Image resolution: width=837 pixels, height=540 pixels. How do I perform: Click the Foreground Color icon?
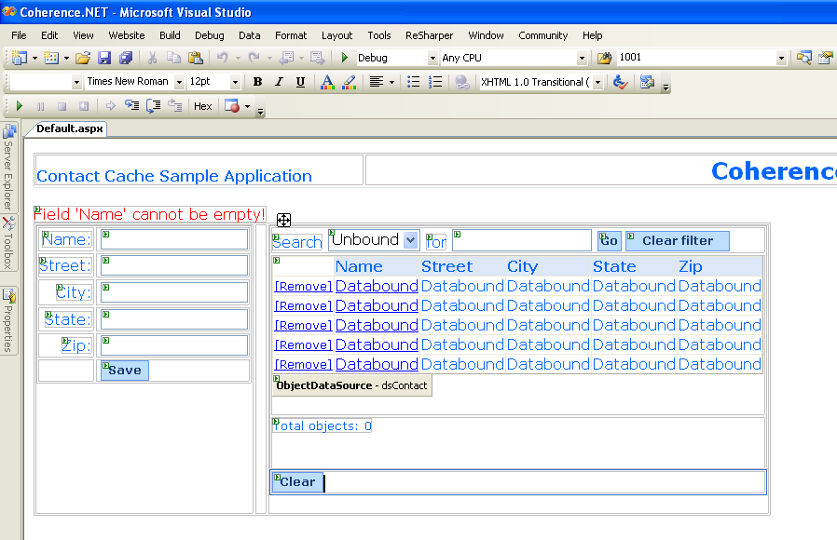click(x=327, y=82)
